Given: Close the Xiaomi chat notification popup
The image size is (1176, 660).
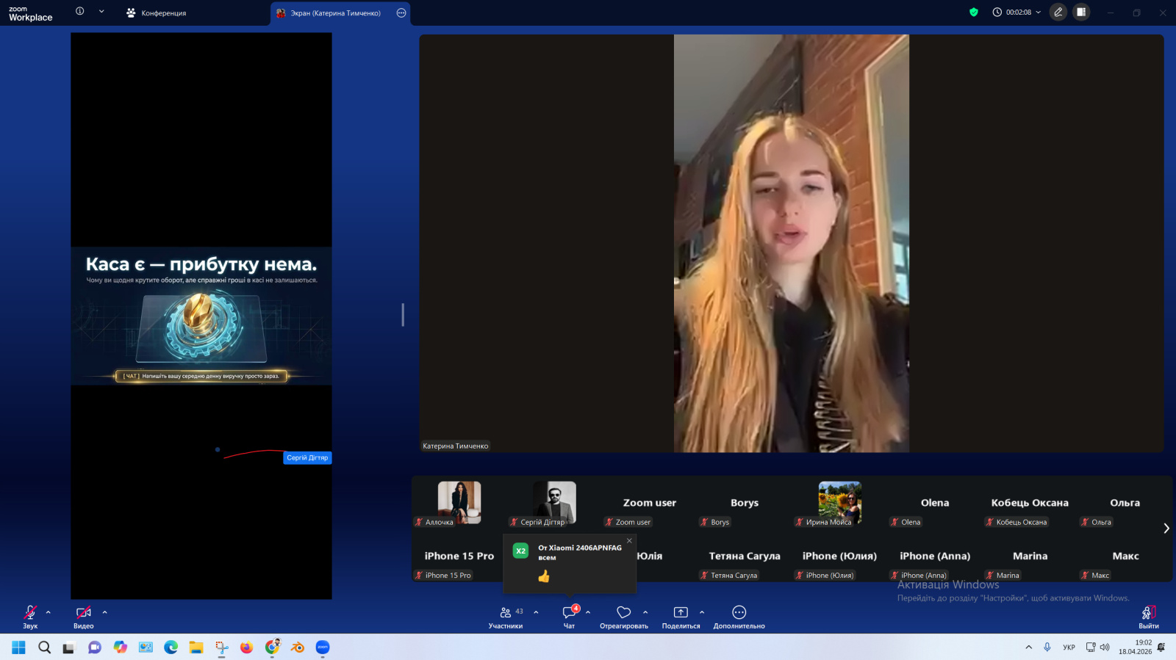Looking at the screenshot, I should point(629,541).
